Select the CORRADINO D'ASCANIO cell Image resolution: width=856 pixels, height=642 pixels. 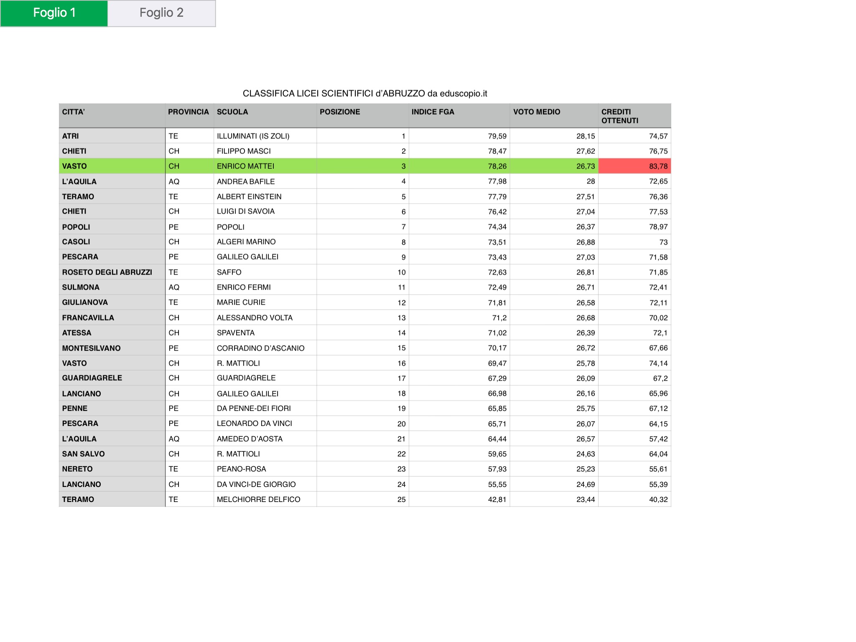point(265,348)
